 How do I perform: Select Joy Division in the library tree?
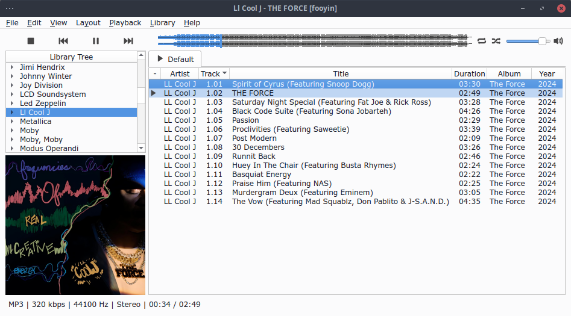pos(41,85)
